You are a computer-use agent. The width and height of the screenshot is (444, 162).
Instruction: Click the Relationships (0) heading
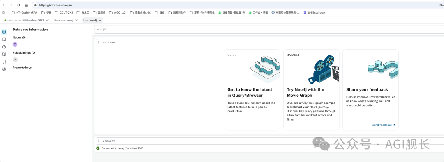click(x=24, y=52)
